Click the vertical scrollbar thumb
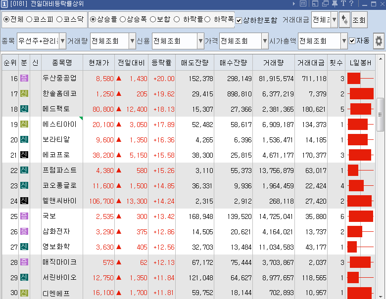Viewport: 386px width, 299px height. (x=381, y=115)
